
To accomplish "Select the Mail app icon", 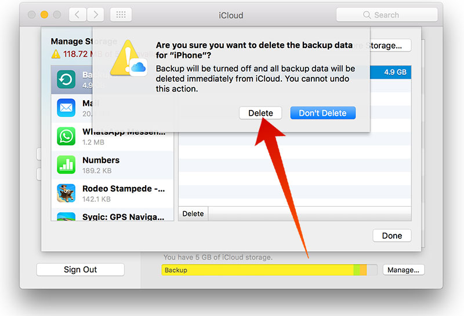I will [67, 108].
